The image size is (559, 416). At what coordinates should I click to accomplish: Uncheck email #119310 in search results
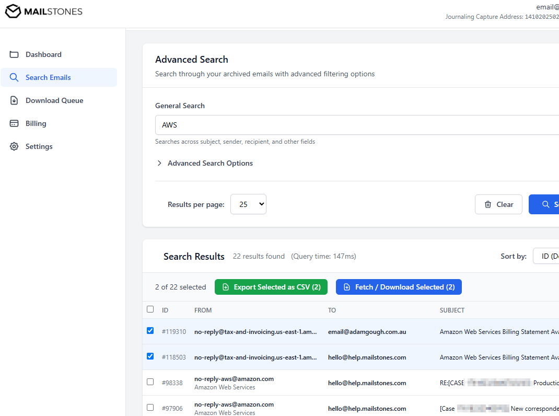click(x=150, y=330)
